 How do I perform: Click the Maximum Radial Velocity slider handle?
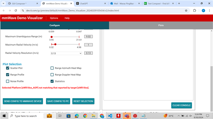55,44
